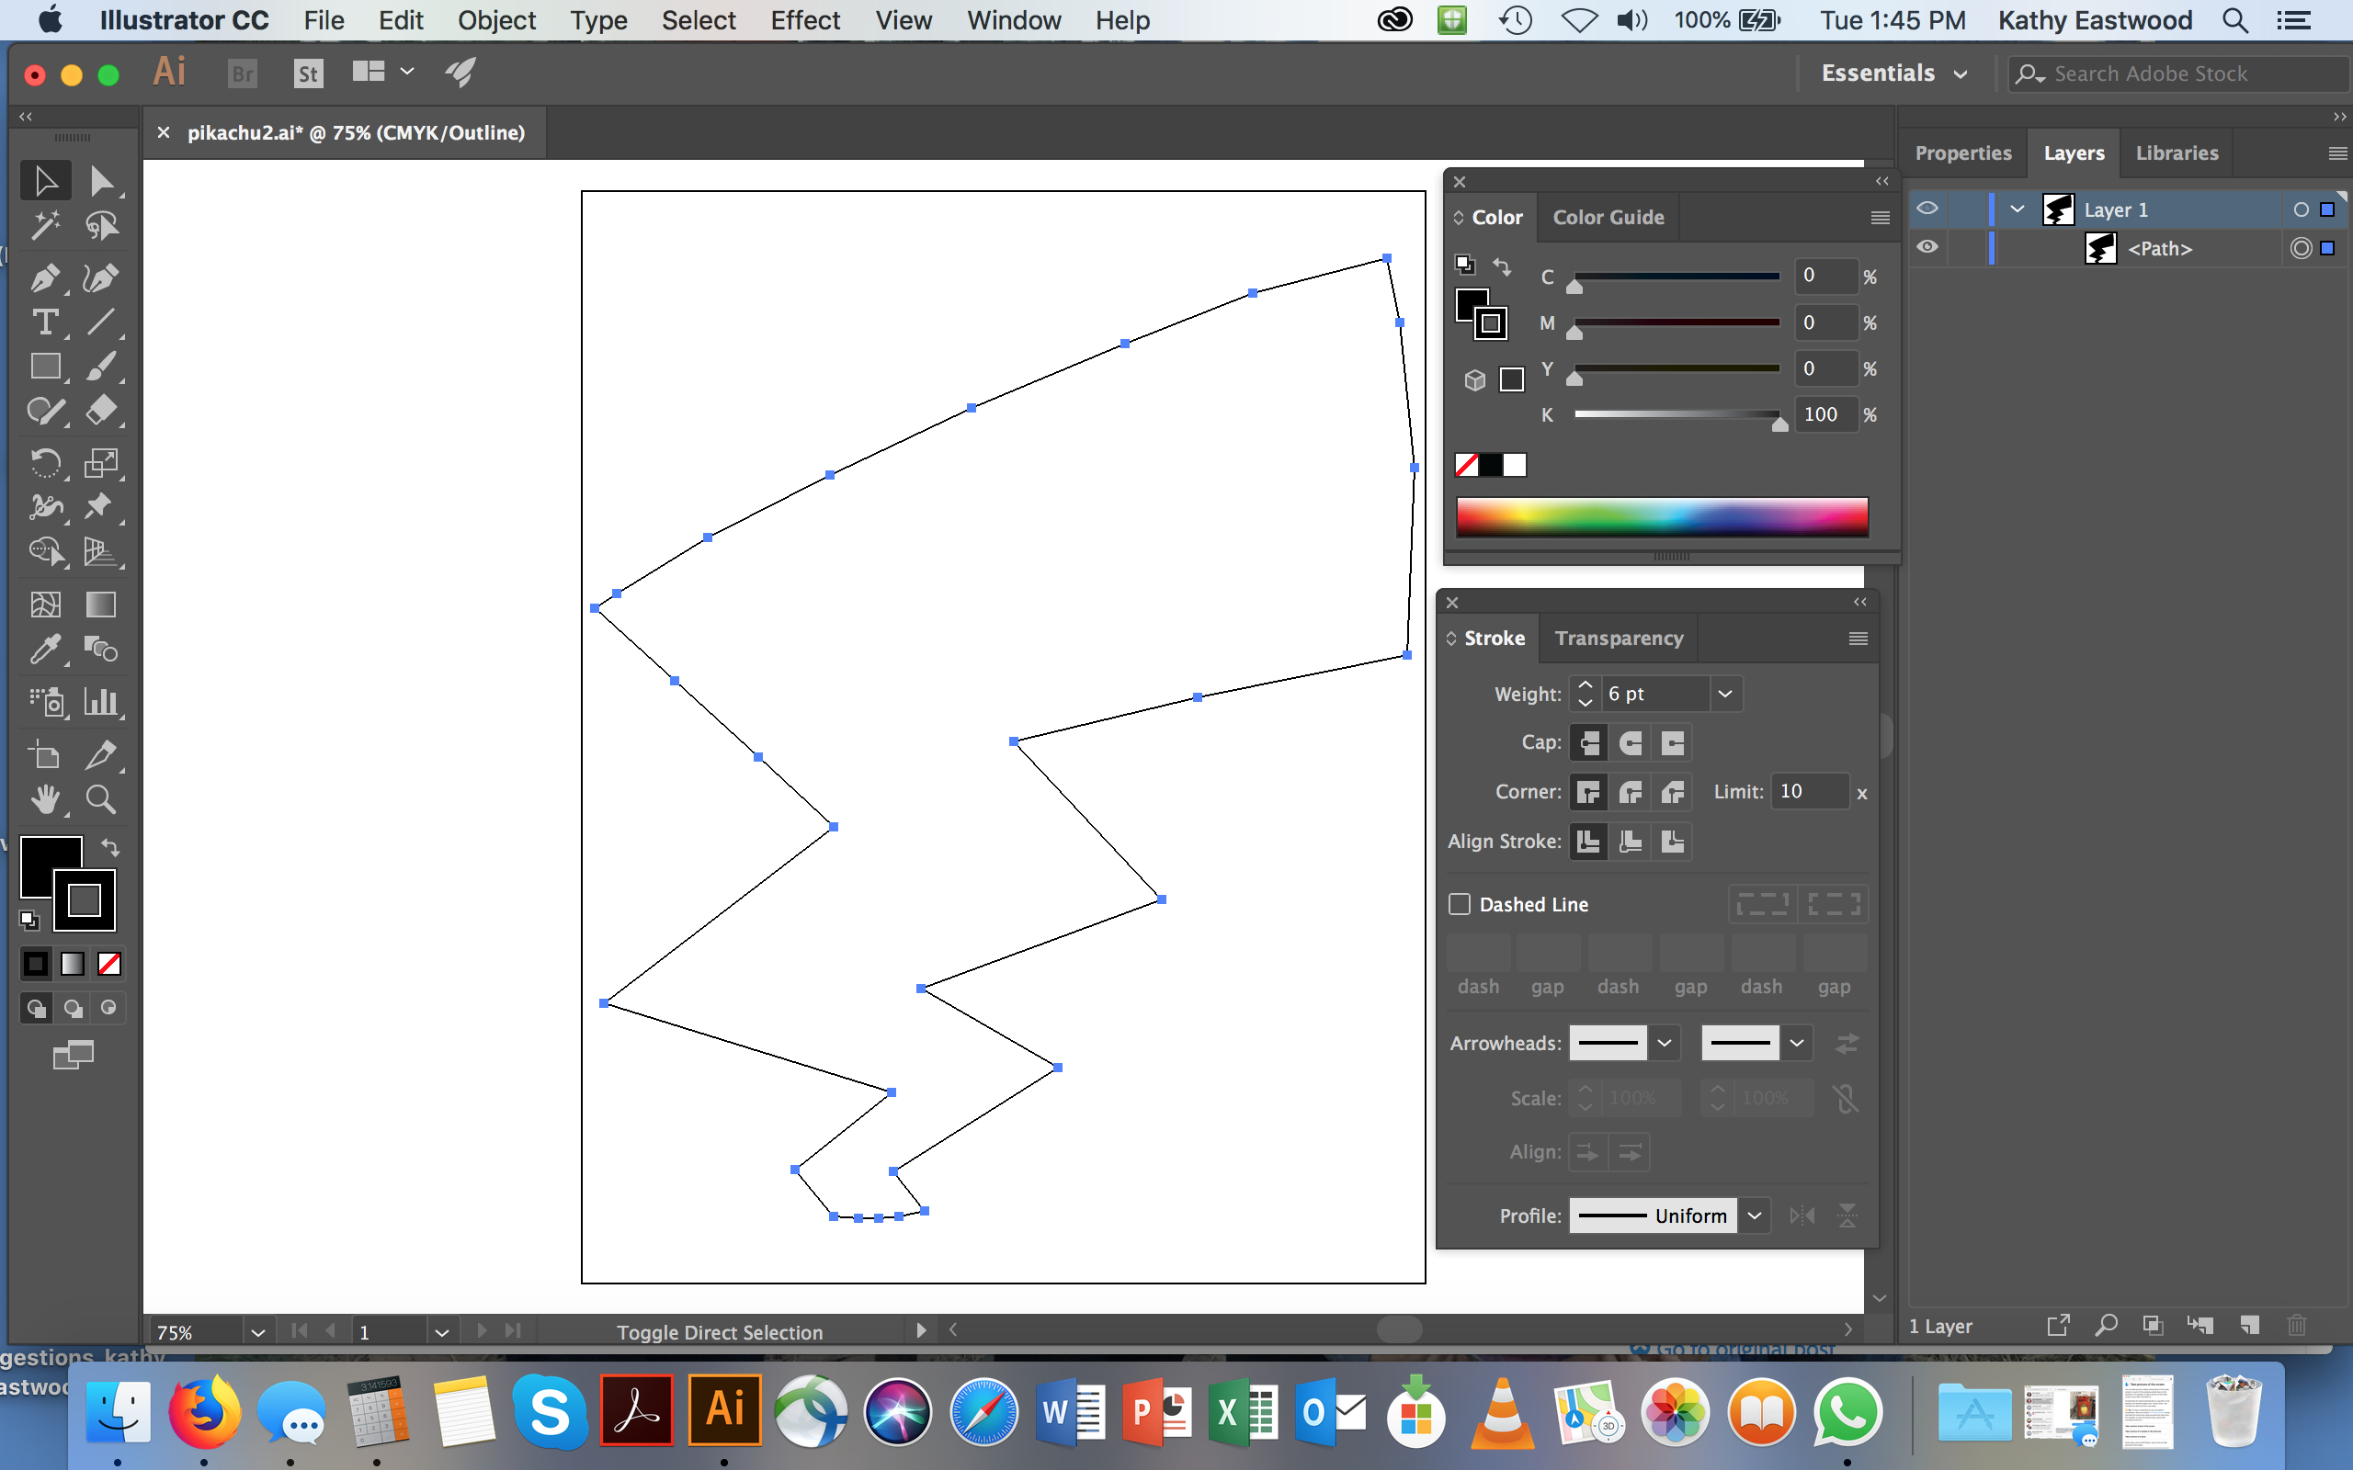This screenshot has height=1470, width=2353.
Task: Open the Color panel options menu
Action: click(1881, 218)
